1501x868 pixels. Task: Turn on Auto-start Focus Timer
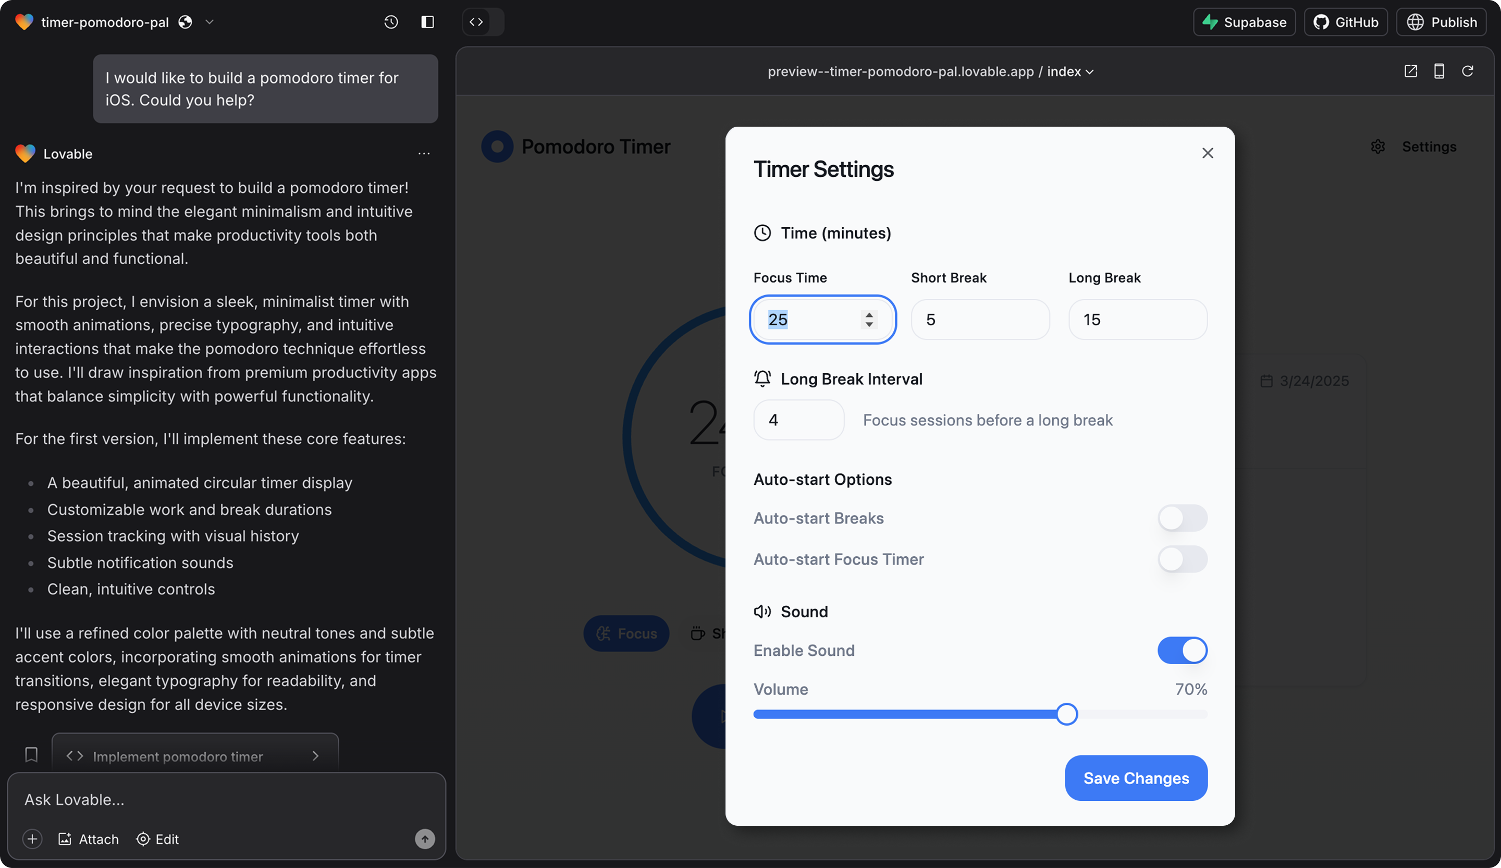point(1182,559)
